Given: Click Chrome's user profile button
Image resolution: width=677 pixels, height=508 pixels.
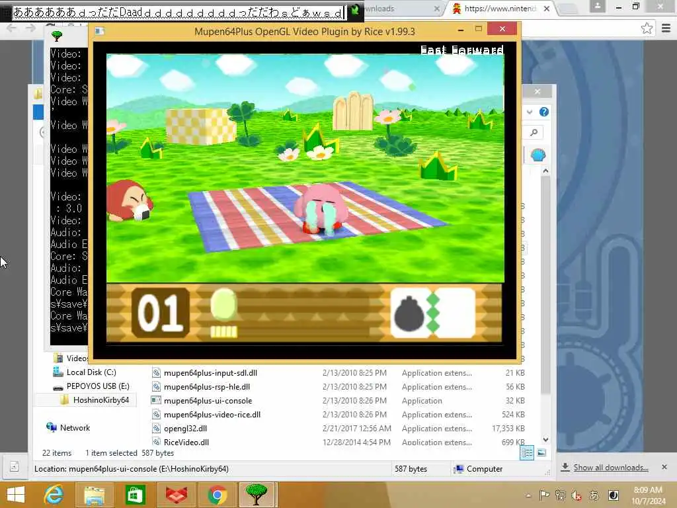Looking at the screenshot, I should 598,7.
